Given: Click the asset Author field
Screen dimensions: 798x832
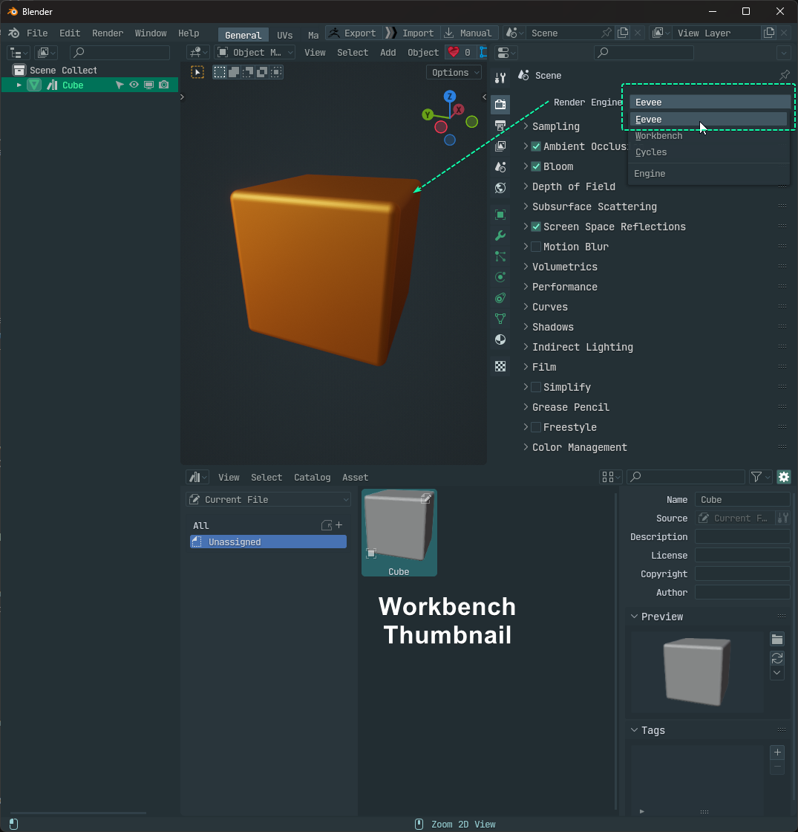Looking at the screenshot, I should tap(742, 592).
